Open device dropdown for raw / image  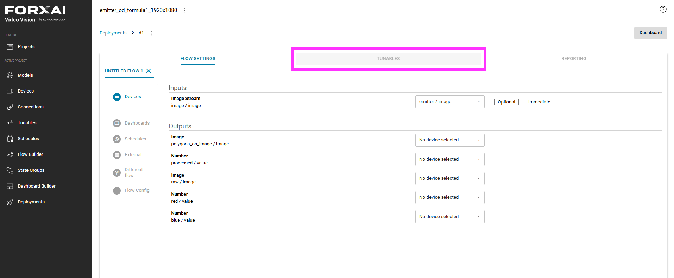point(450,178)
